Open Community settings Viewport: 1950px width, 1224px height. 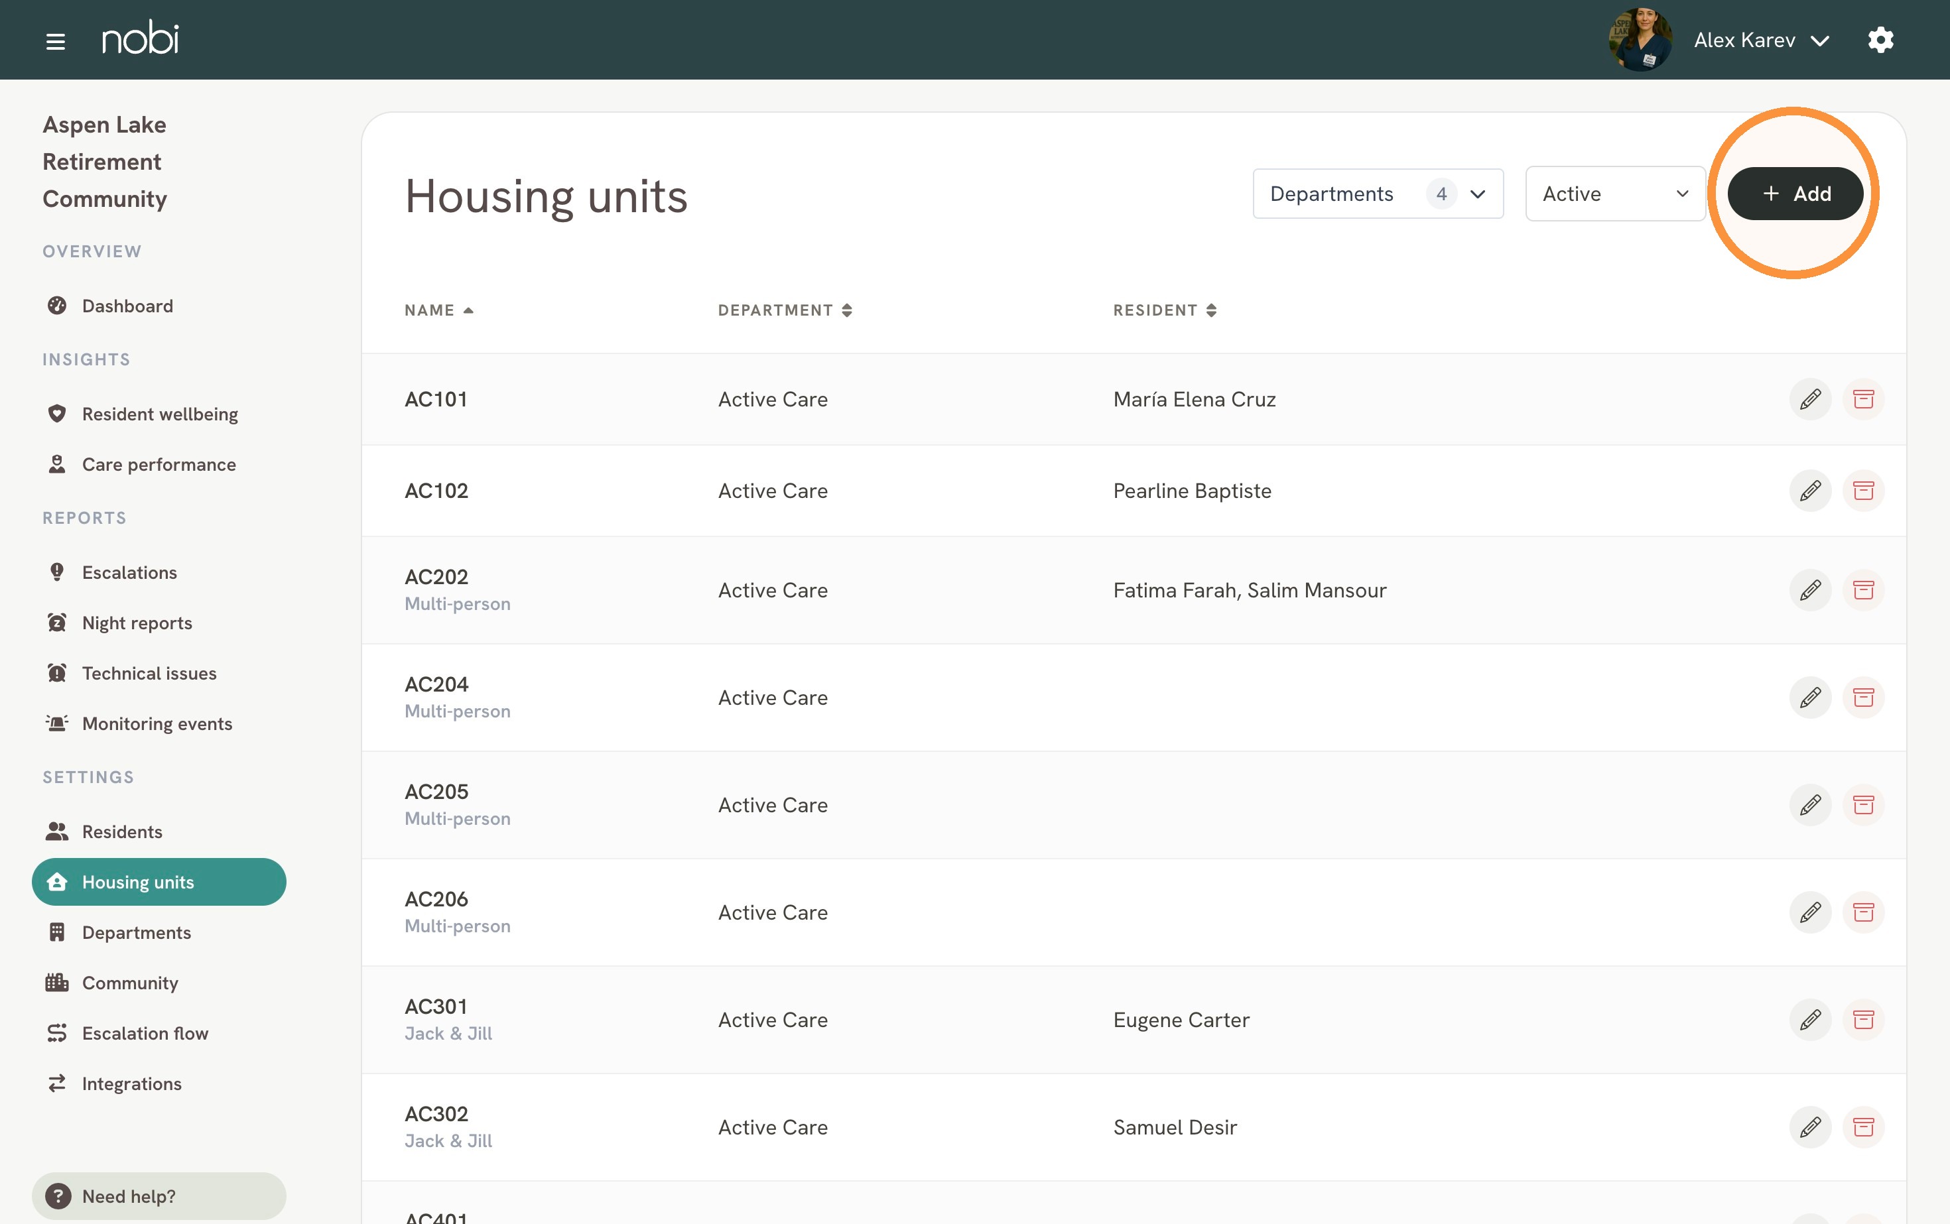coord(159,983)
